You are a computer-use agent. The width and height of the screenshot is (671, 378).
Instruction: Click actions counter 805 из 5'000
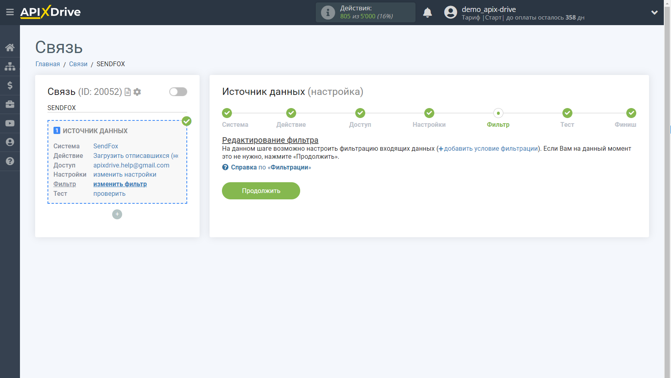366,16
